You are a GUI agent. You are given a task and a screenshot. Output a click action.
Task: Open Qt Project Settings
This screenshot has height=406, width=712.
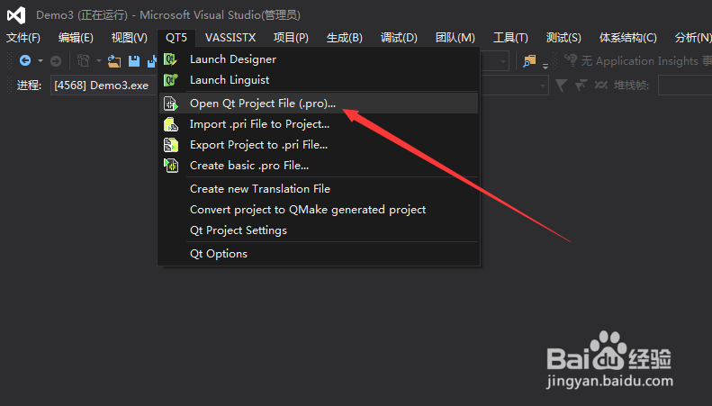click(x=238, y=230)
